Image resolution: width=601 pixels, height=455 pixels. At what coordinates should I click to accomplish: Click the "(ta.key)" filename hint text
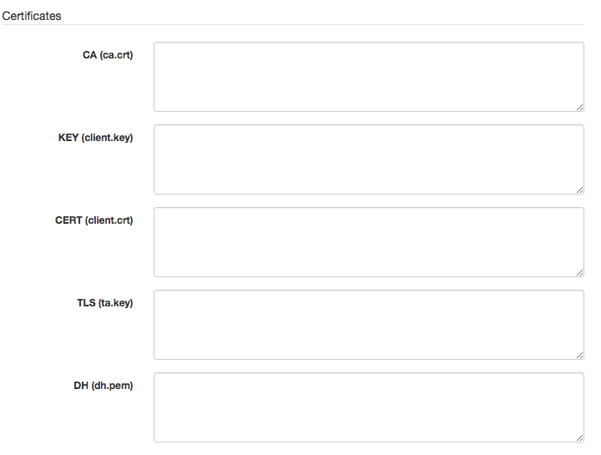click(115, 303)
